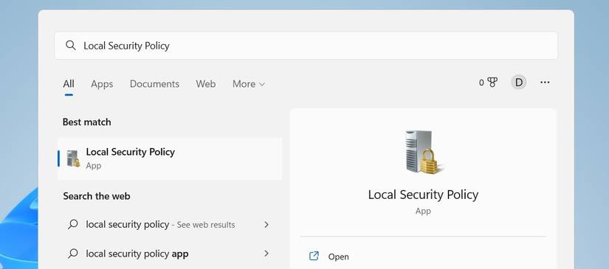Click the search magnifier icon in the search box

pyautogui.click(x=71, y=46)
